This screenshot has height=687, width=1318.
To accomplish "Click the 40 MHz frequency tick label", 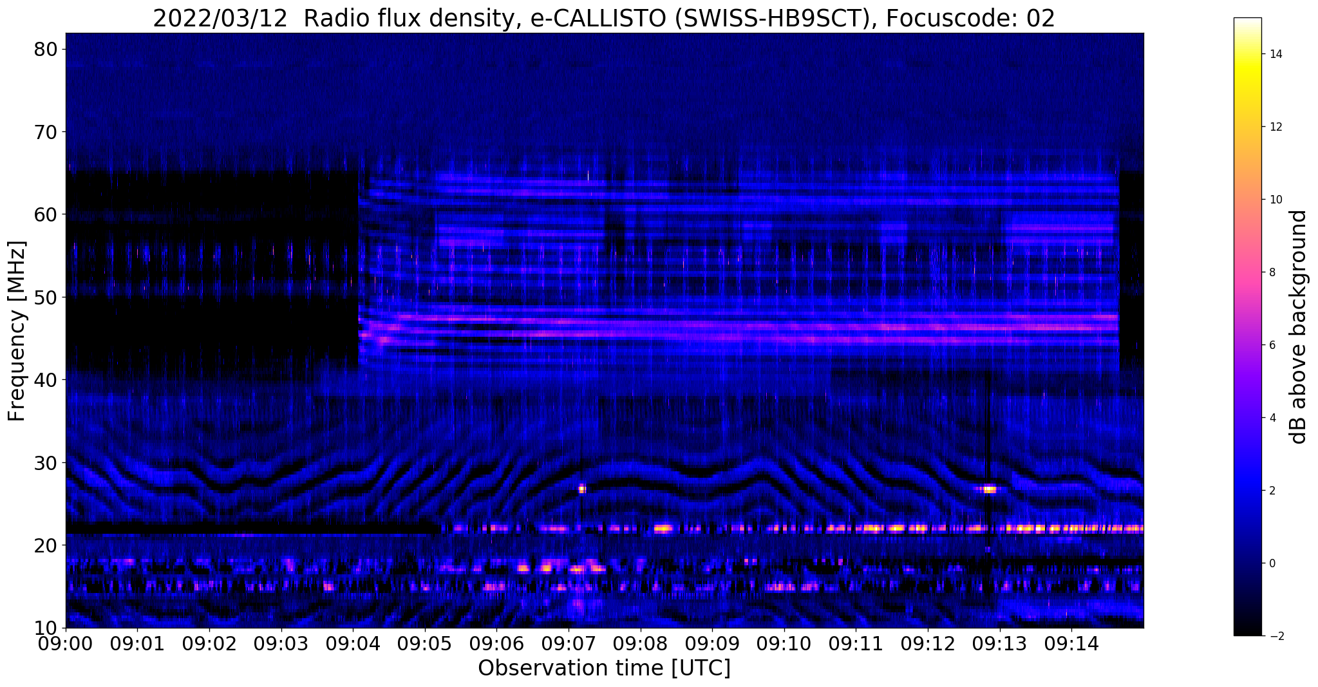I will point(46,380).
